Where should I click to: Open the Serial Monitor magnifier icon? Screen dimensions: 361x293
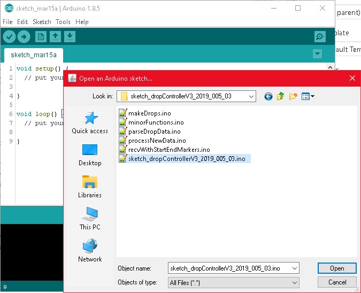click(320, 36)
